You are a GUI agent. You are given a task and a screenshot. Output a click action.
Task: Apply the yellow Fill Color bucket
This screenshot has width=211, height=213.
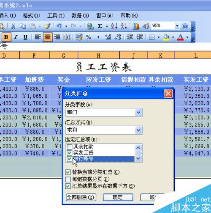pos(166,37)
